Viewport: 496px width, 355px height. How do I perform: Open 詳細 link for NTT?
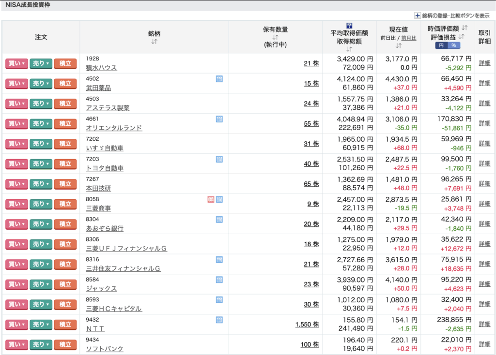[484, 324]
